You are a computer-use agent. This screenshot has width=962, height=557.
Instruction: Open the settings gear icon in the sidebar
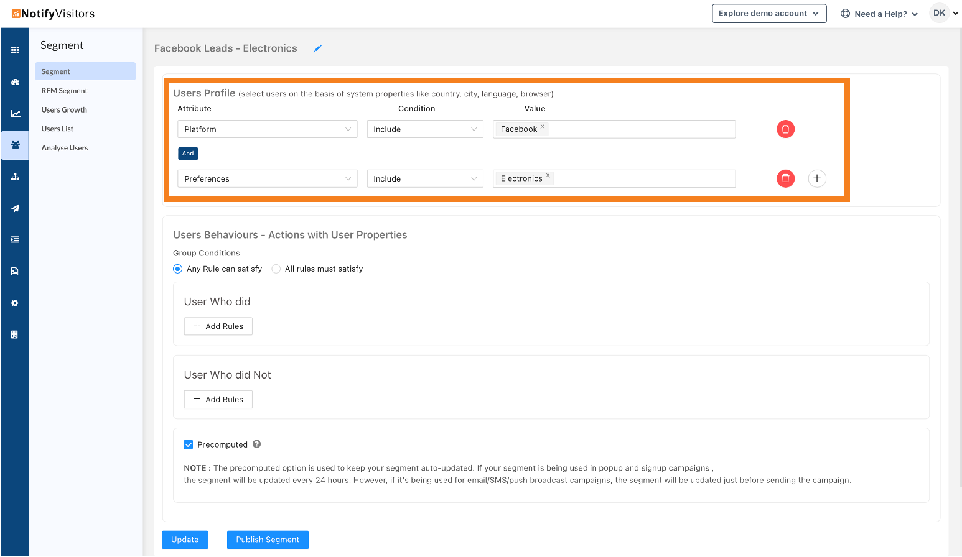15,303
